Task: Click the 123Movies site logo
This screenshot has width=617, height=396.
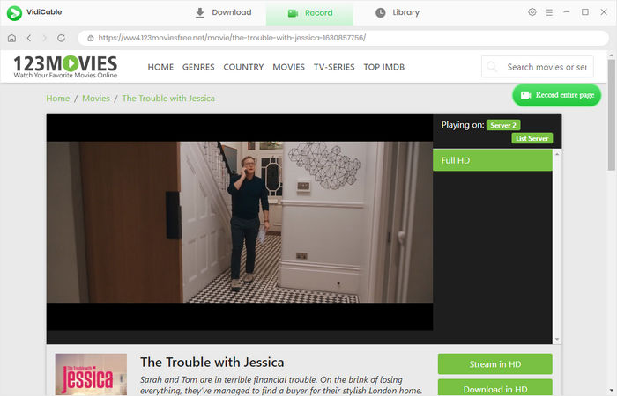Action: pyautogui.click(x=65, y=66)
